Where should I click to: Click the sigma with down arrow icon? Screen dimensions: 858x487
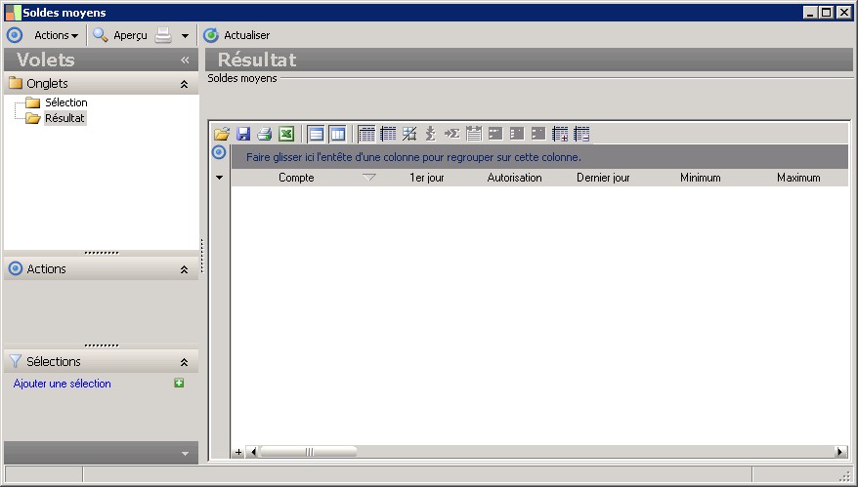click(x=431, y=134)
